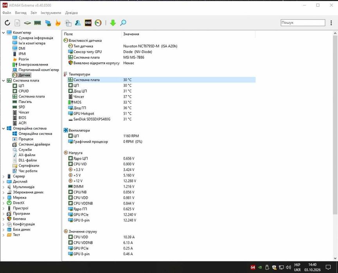Viewport: 338px width, 273px height.
Task: Select the Графічний процесор fan row
Action: tap(161, 142)
